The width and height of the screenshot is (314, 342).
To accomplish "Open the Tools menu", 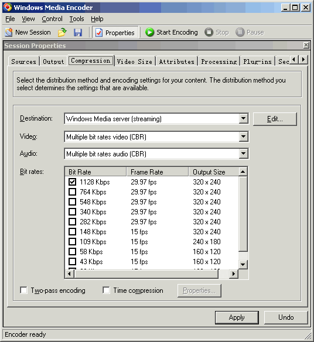I will [x=77, y=19].
